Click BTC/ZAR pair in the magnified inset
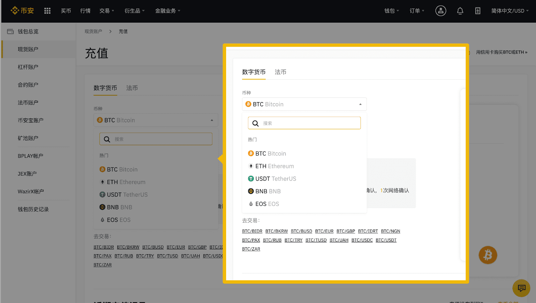 point(251,249)
